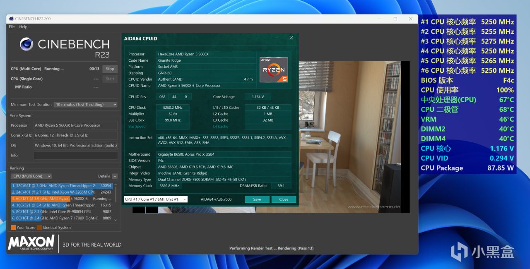Click the rendered room preview image
This screenshot has width=530, height=269.
[354, 137]
